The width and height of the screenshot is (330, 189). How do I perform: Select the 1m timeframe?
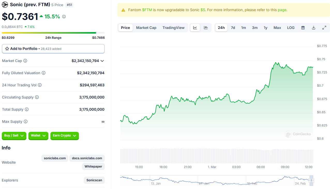click(244, 28)
